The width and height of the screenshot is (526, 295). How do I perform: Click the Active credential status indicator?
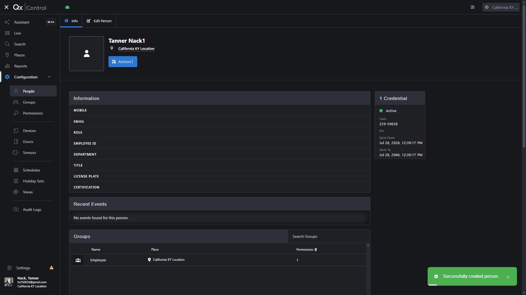coord(381,111)
